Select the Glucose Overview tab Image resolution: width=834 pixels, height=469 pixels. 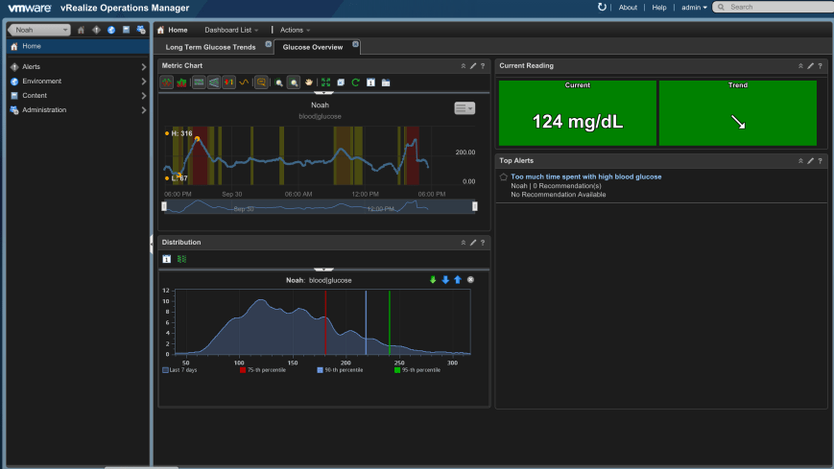(313, 47)
